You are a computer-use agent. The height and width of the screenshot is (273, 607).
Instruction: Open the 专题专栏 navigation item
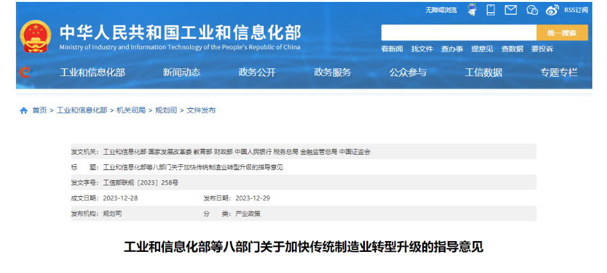pyautogui.click(x=558, y=72)
